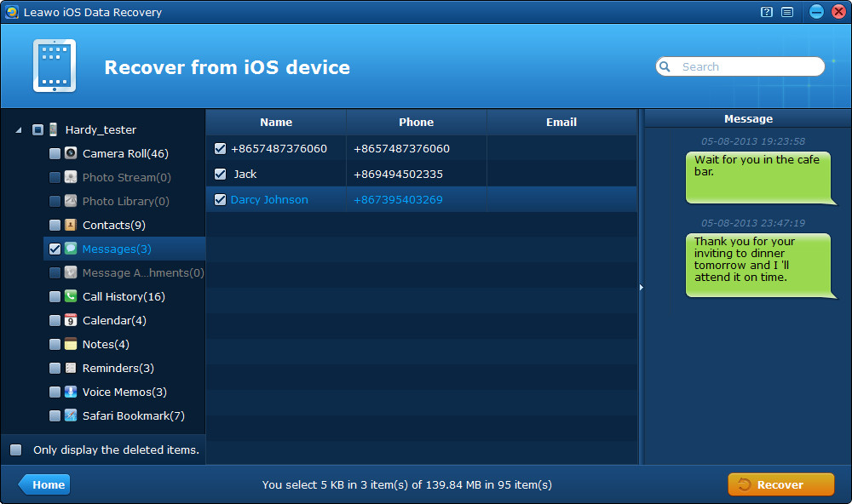852x504 pixels.
Task: Go back with the Home button
Action: point(44,484)
